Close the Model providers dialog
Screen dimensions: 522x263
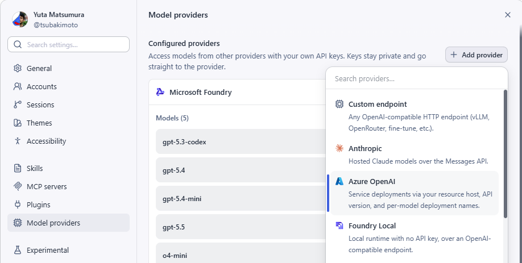(507, 15)
